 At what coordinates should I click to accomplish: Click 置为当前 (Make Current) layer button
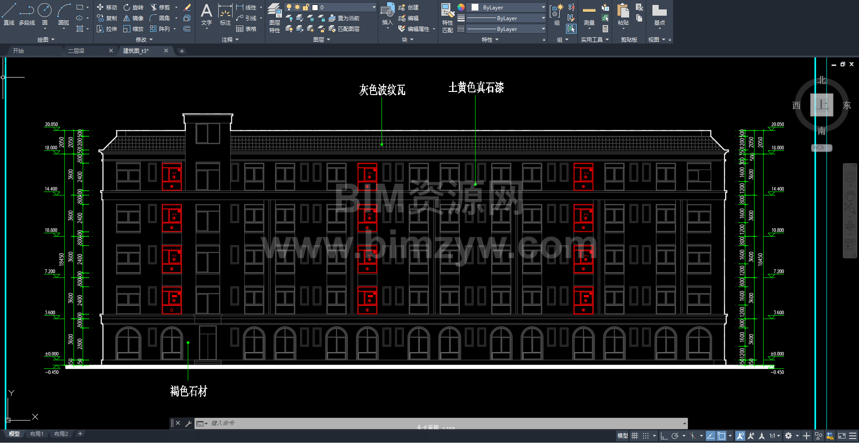(344, 18)
